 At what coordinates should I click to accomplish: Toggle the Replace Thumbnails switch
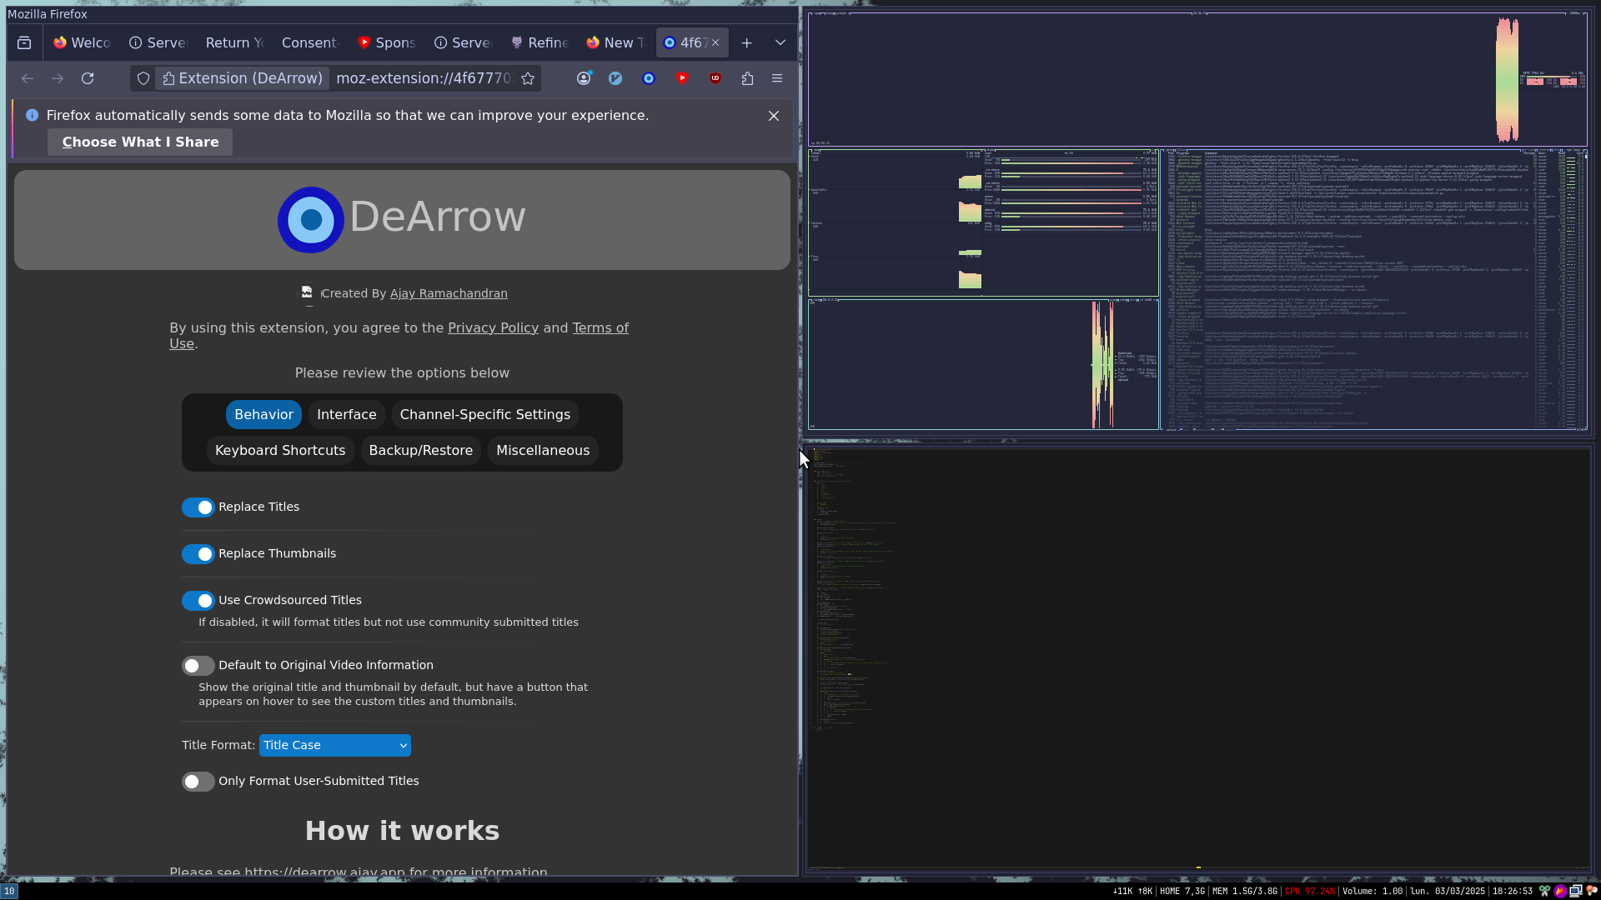(198, 554)
